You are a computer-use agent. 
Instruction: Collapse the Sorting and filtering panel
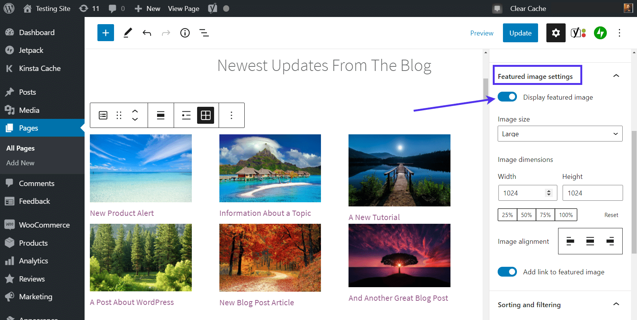click(x=616, y=304)
